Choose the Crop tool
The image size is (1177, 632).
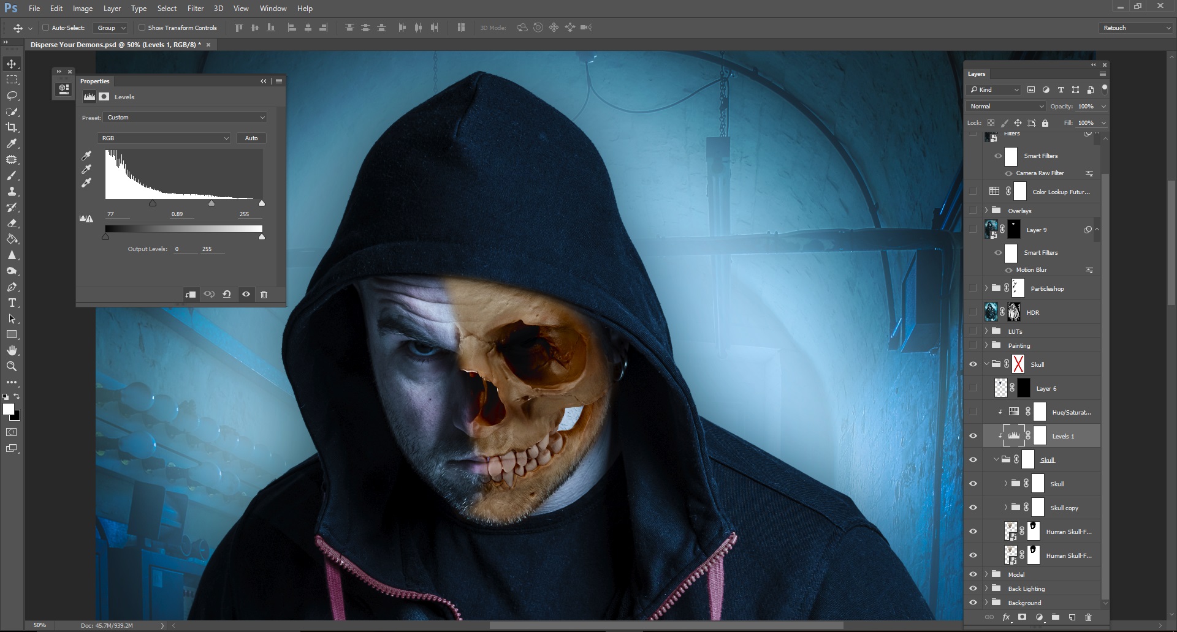[12, 127]
